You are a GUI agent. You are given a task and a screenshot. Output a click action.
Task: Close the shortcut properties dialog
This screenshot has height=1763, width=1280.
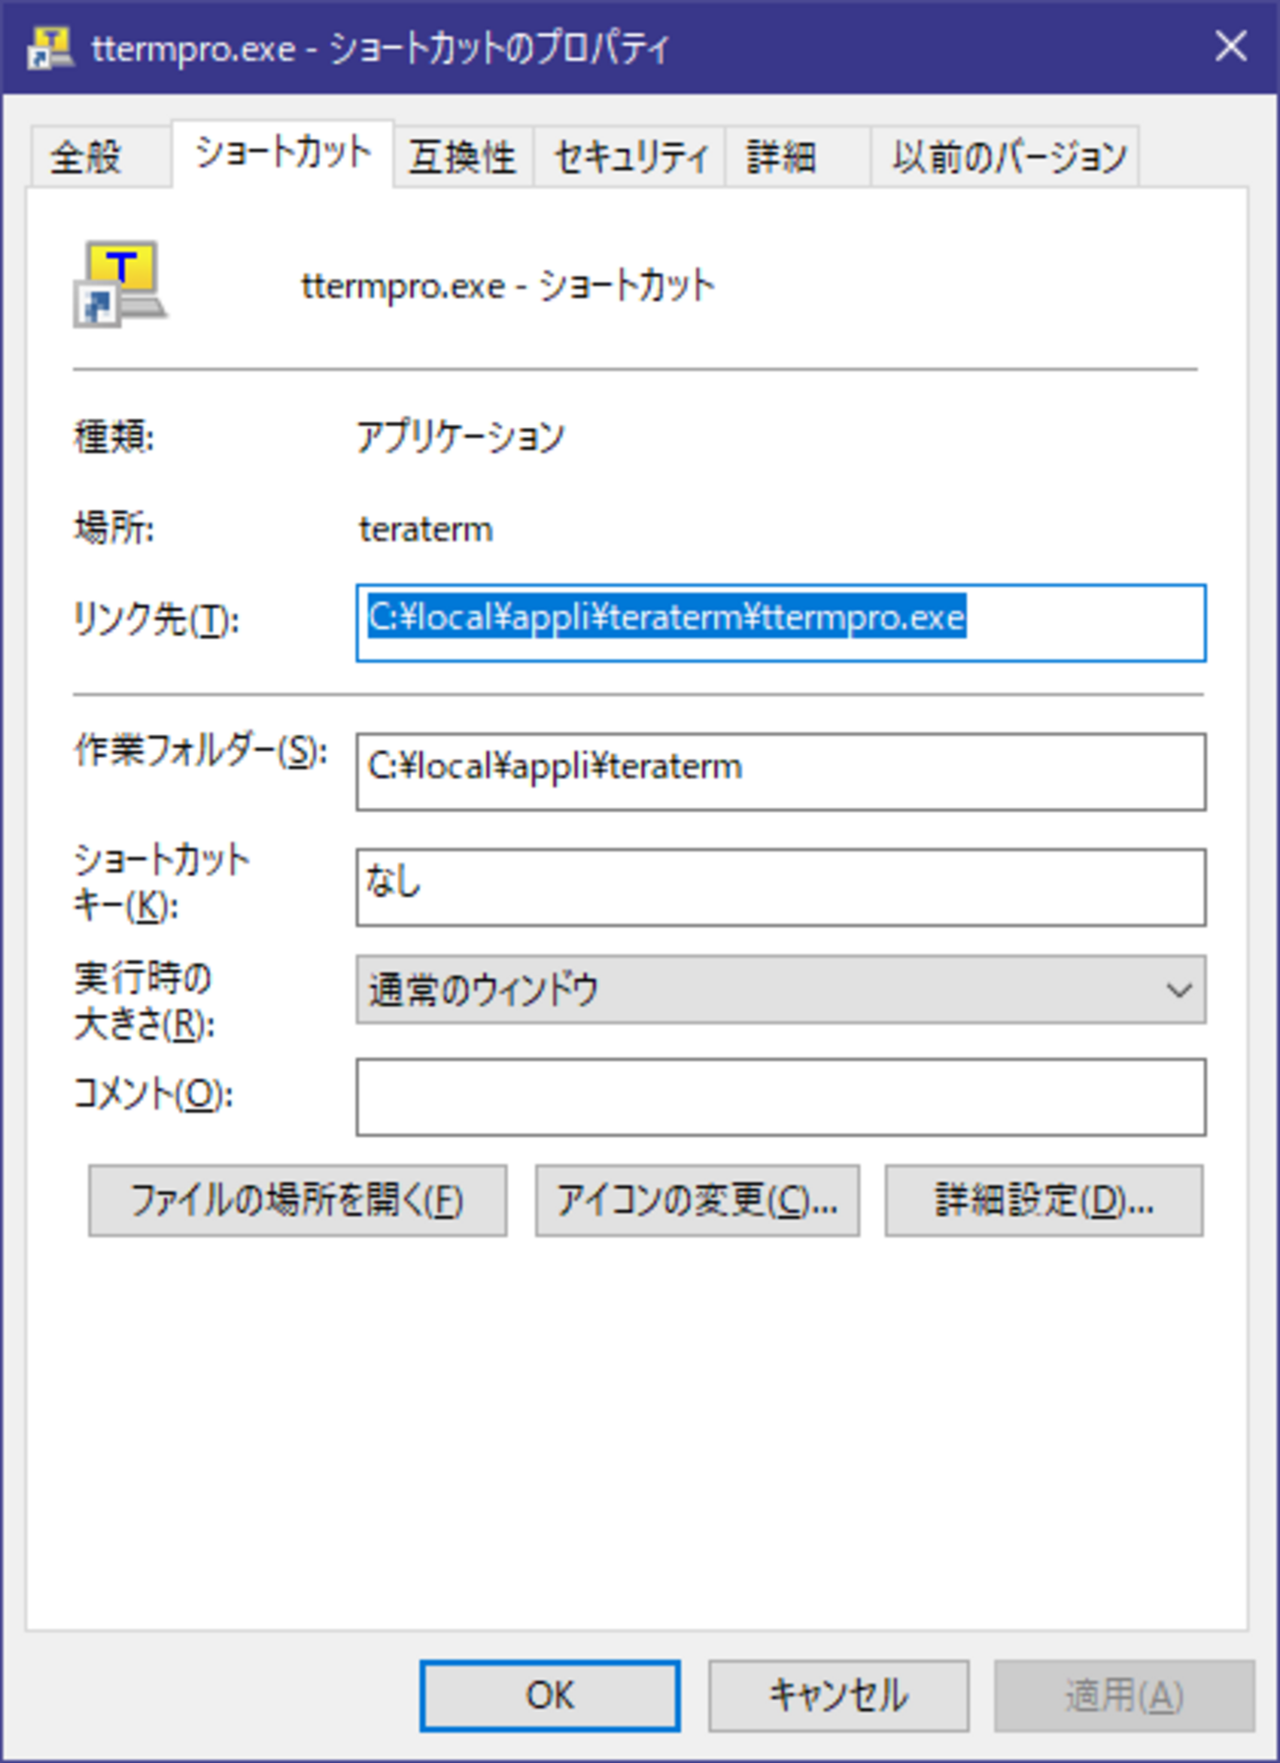pyautogui.click(x=1231, y=46)
